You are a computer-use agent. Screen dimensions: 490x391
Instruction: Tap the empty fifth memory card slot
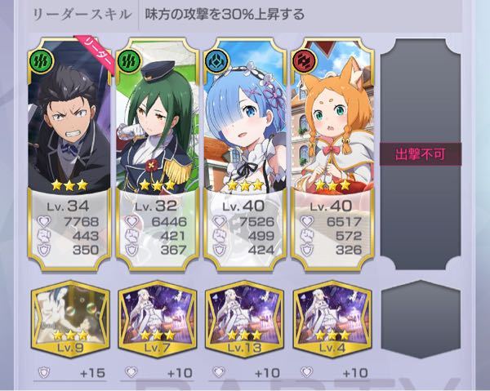tap(421, 319)
